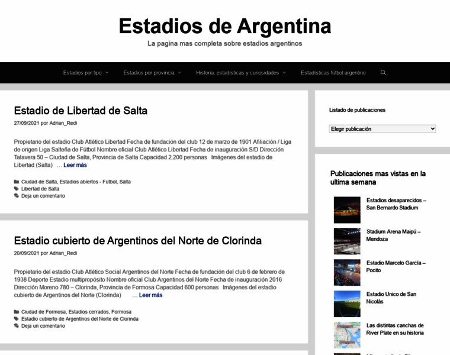The image size is (450, 355).
Task: Click tag icon beside Libertad de Salta
Action: click(17, 189)
